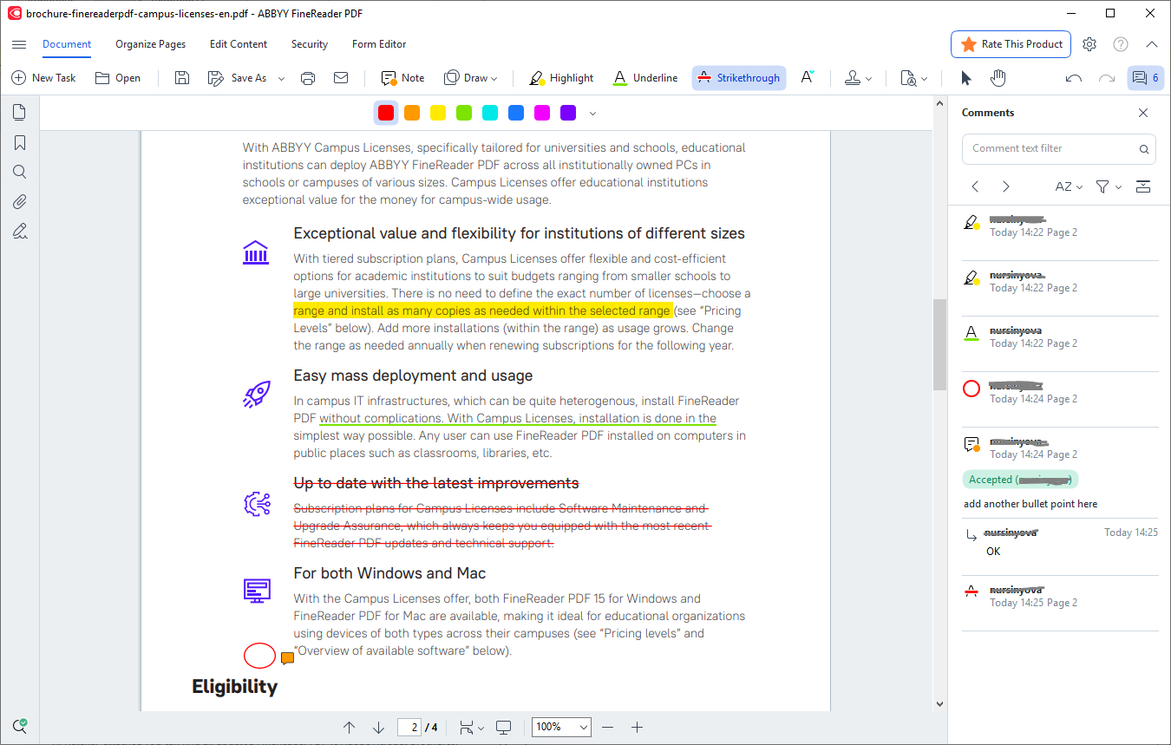Pick the green highlight color swatch

coord(463,113)
